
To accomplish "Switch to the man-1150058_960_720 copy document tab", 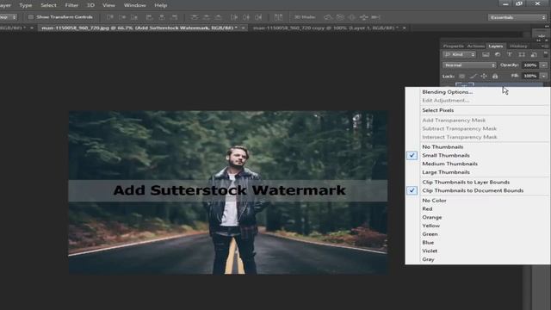I will pyautogui.click(x=325, y=28).
